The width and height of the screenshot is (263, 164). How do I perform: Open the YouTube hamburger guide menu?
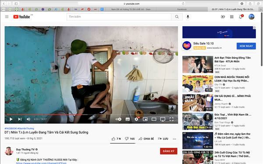[7, 17]
